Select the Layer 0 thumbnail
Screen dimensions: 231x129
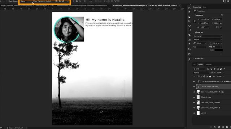[198, 113]
